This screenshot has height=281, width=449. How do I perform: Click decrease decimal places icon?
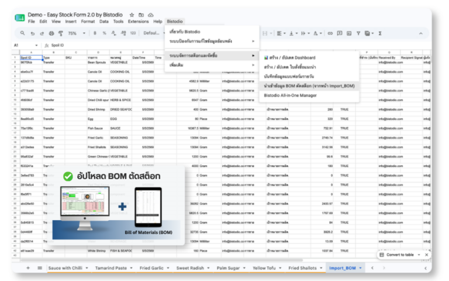coord(113,33)
